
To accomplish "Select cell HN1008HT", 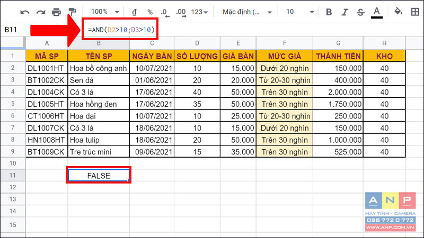I will point(47,140).
